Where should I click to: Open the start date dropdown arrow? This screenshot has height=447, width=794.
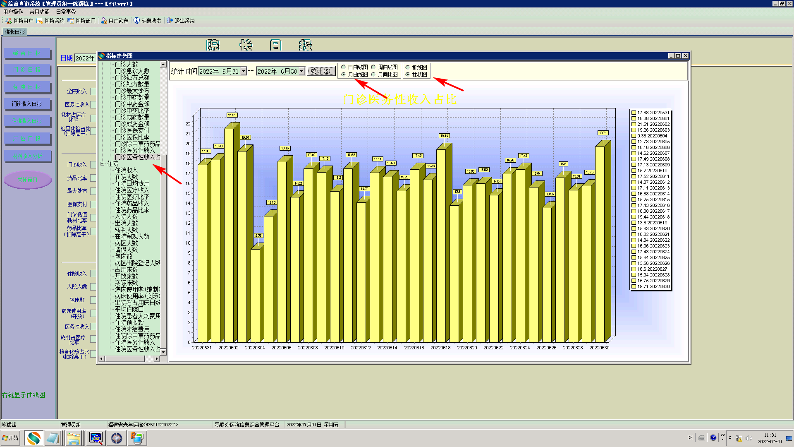click(244, 71)
